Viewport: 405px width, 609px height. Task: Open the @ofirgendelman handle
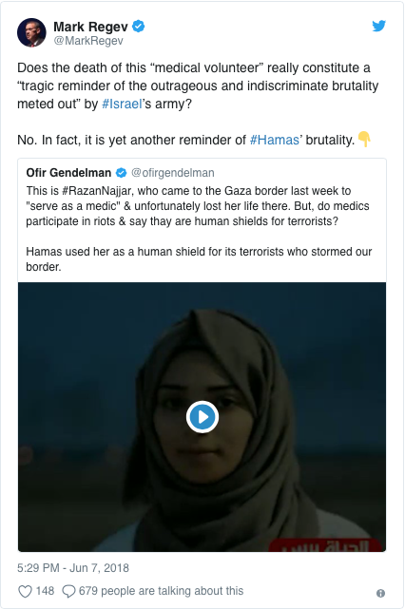tap(173, 173)
